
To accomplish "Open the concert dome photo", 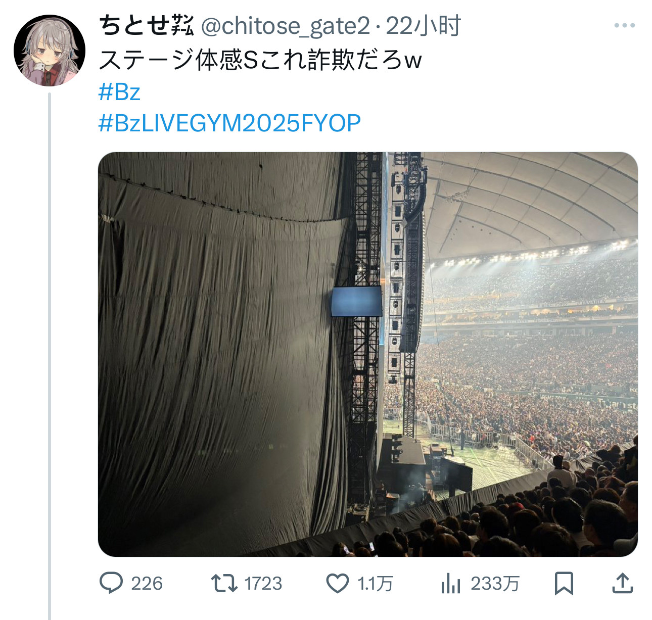I will coord(368,354).
